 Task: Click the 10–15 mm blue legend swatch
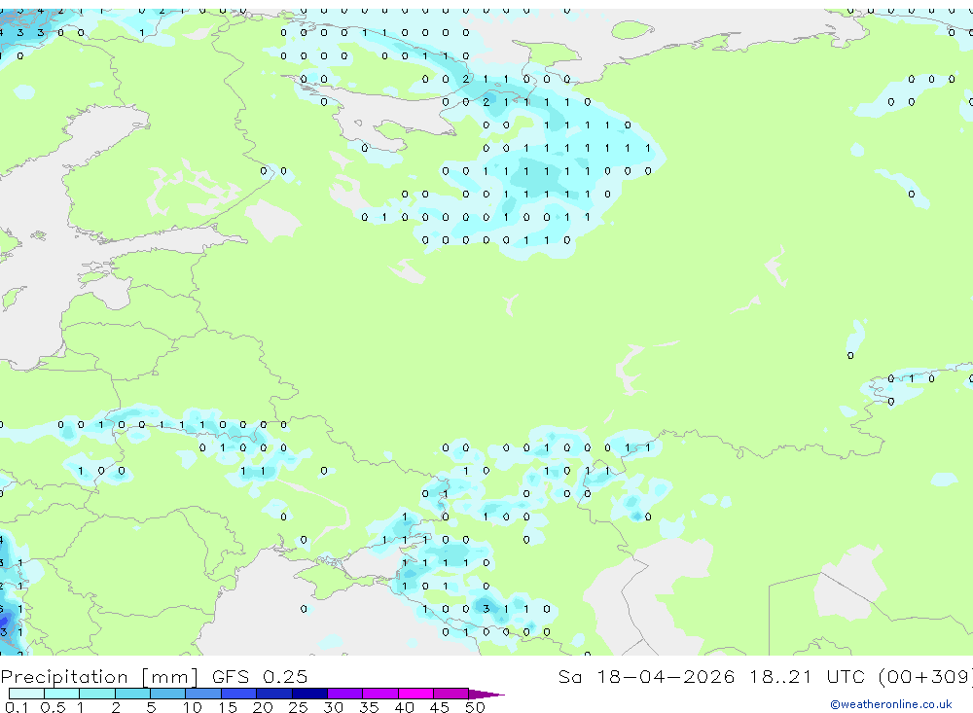(x=203, y=694)
